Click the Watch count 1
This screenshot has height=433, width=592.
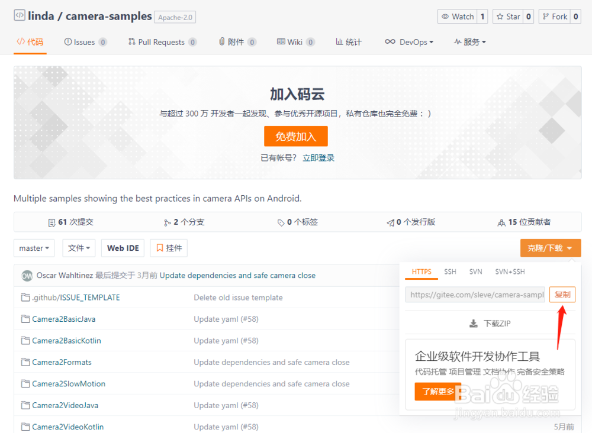[482, 17]
